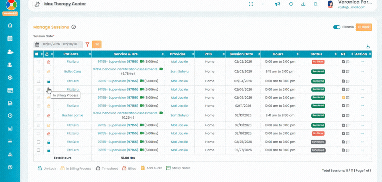Viewport: 382px width, 182px height.
Task: Select the checkbox for the 02/25/2026 session
Action: (38, 142)
